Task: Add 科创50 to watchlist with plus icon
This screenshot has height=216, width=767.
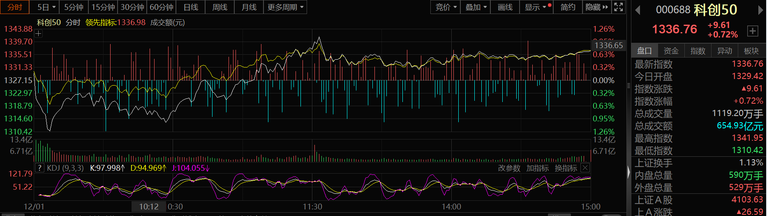Action: [753, 31]
